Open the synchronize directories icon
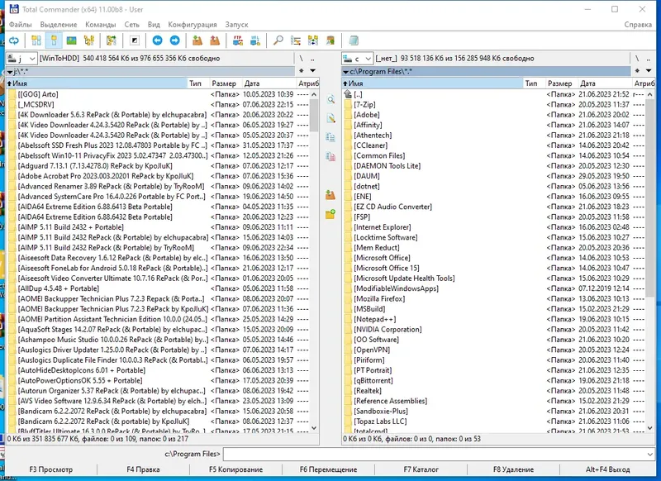Viewport: 661px width, 481px height. (313, 40)
